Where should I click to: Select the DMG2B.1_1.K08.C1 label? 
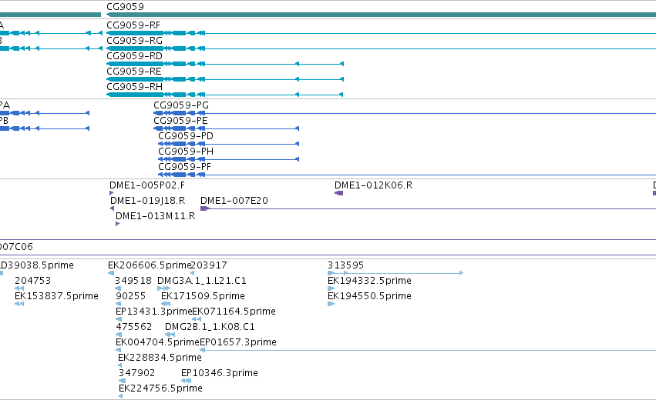coord(210,327)
